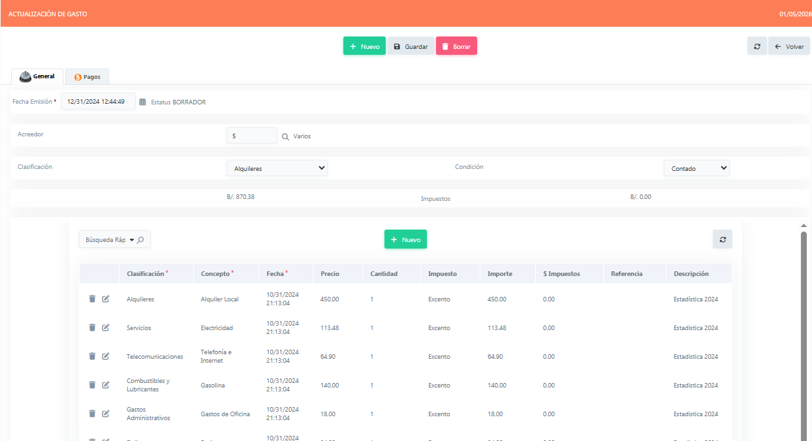The image size is (812, 441).
Task: Open calendar picker next to Fecha Emisión
Action: [142, 102]
